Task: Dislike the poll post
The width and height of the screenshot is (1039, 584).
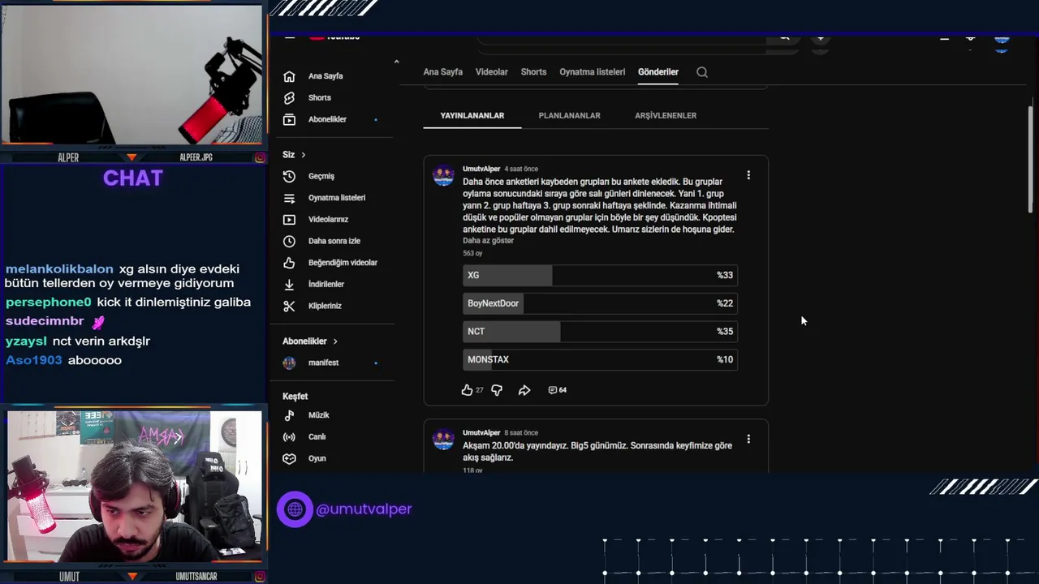Action: 497,390
